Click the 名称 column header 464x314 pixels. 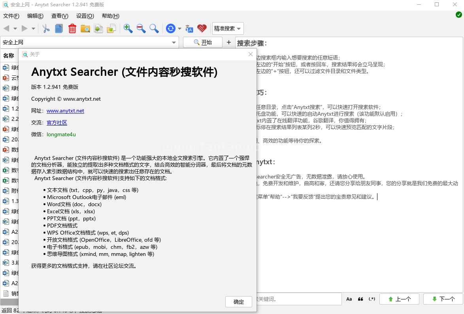[9, 56]
